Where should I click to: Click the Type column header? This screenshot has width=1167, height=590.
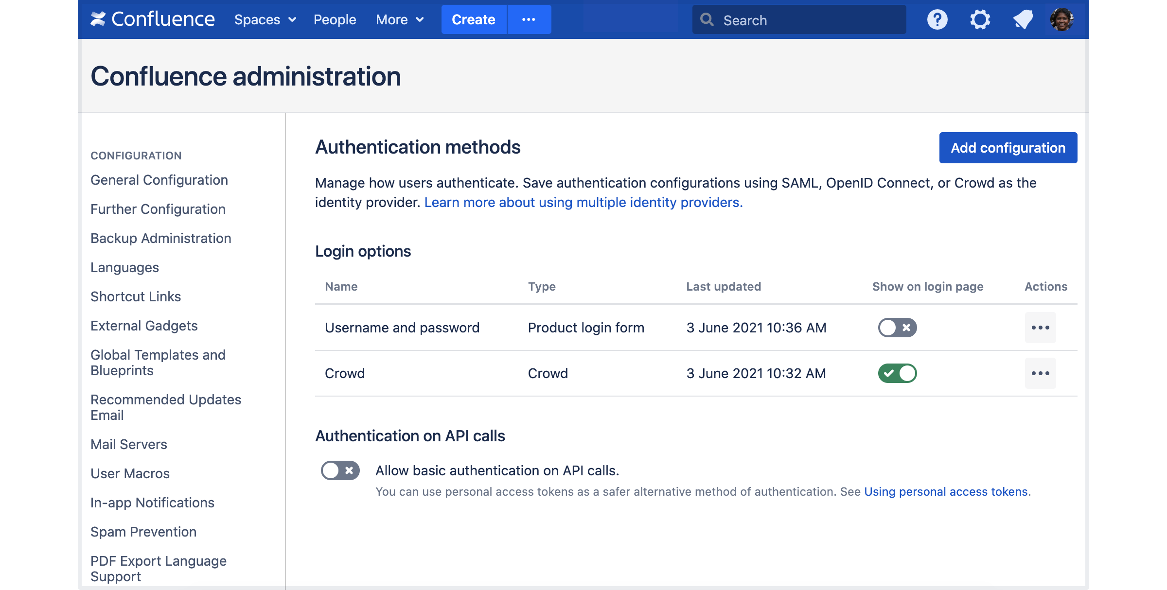542,287
